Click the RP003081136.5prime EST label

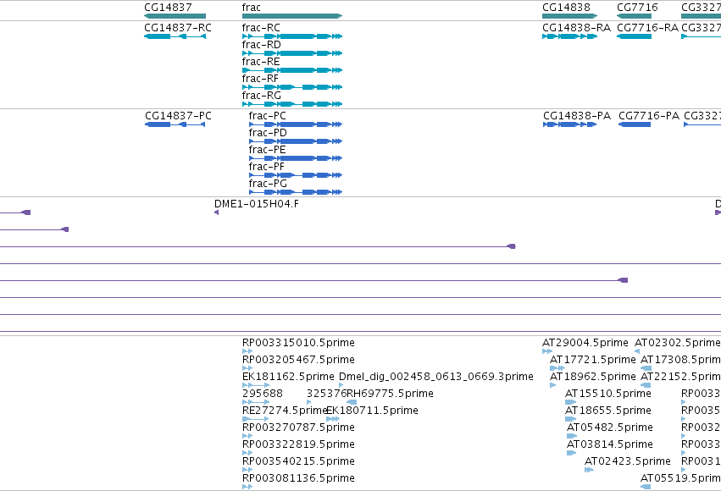pyautogui.click(x=298, y=478)
